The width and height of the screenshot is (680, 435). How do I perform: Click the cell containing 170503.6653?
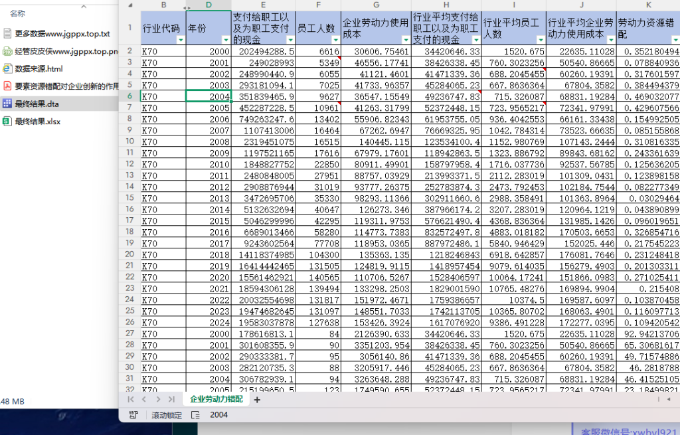coord(582,232)
